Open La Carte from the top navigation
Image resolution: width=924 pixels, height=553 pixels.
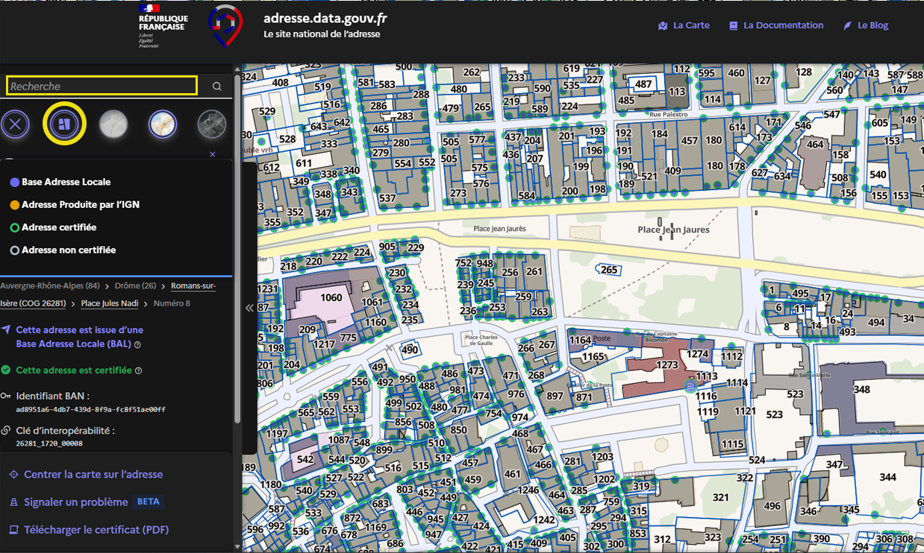click(x=684, y=25)
